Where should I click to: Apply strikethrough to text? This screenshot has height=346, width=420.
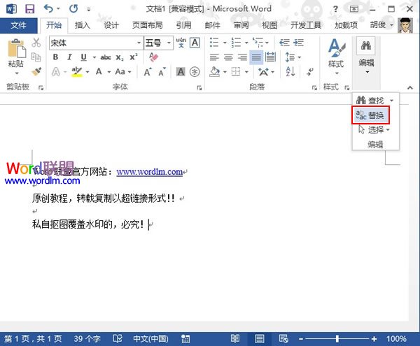pyautogui.click(x=106, y=57)
